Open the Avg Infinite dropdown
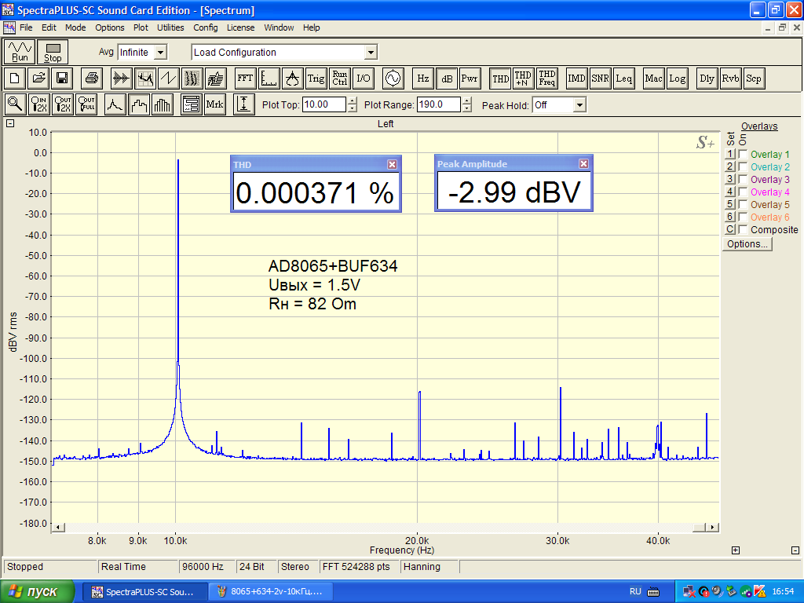 (x=160, y=53)
